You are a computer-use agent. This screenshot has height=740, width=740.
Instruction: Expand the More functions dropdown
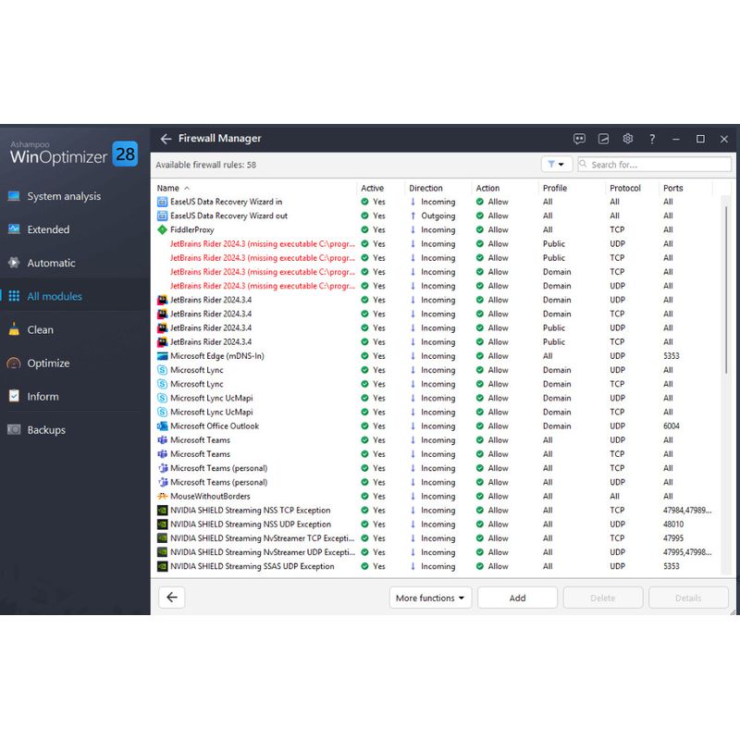430,598
